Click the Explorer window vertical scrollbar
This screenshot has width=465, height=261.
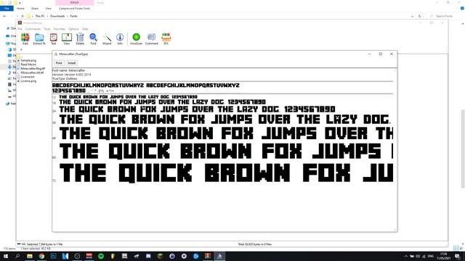463,149
